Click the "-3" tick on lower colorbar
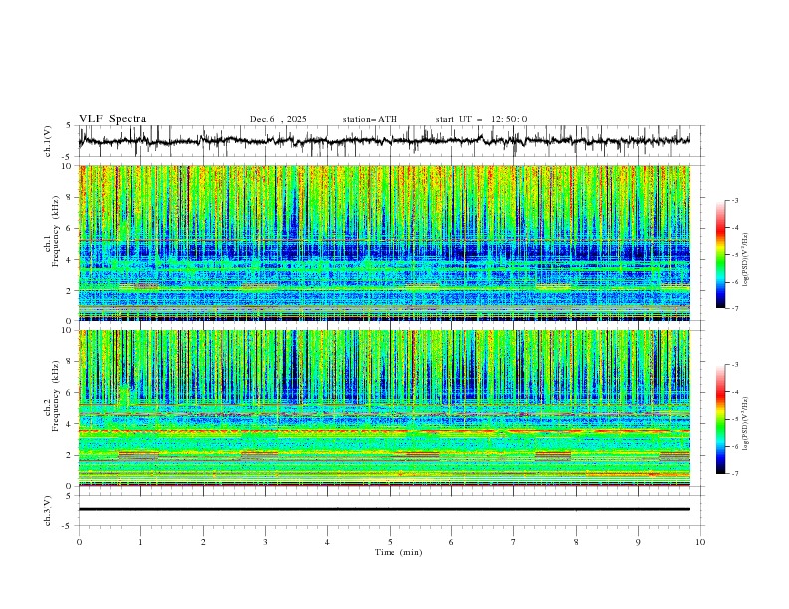Image resolution: width=789 pixels, height=609 pixels. [x=735, y=365]
